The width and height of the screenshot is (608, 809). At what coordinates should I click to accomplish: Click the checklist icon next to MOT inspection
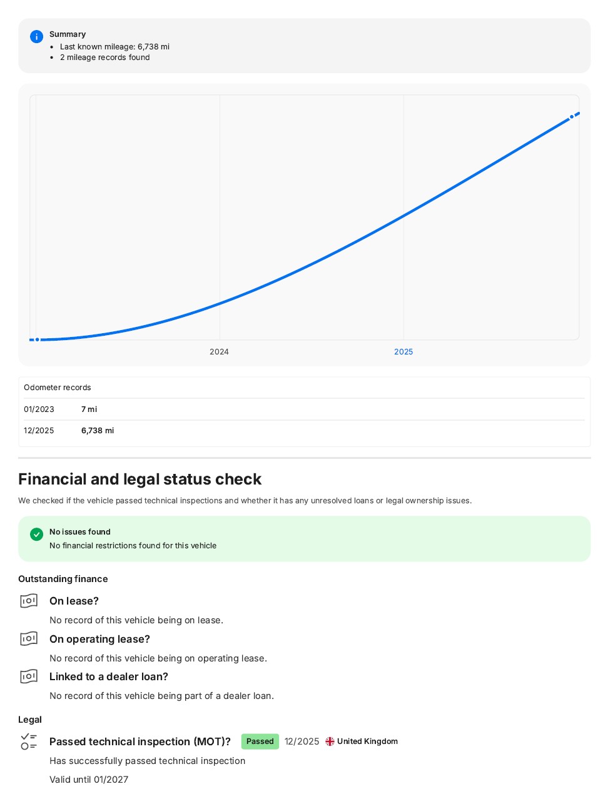29,741
